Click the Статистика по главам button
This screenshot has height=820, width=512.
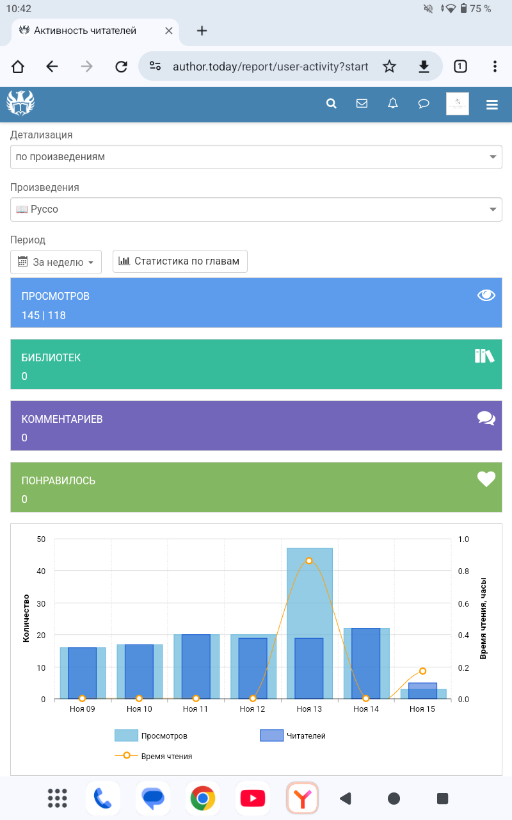pos(180,261)
